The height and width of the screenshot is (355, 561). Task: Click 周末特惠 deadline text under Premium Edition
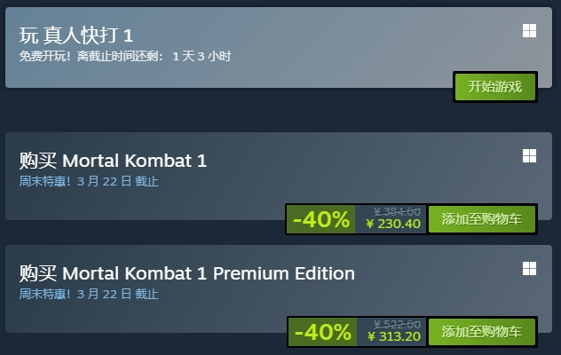[89, 294]
